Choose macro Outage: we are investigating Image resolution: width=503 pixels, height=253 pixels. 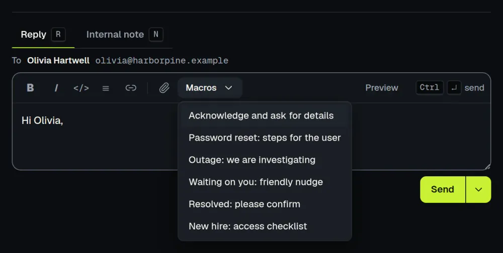point(265,160)
